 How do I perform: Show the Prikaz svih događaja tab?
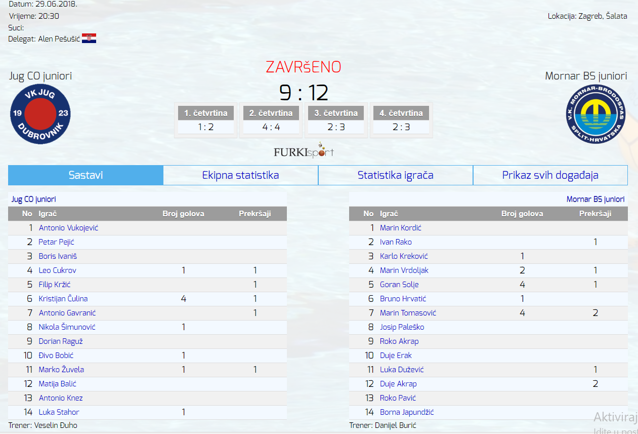[550, 175]
